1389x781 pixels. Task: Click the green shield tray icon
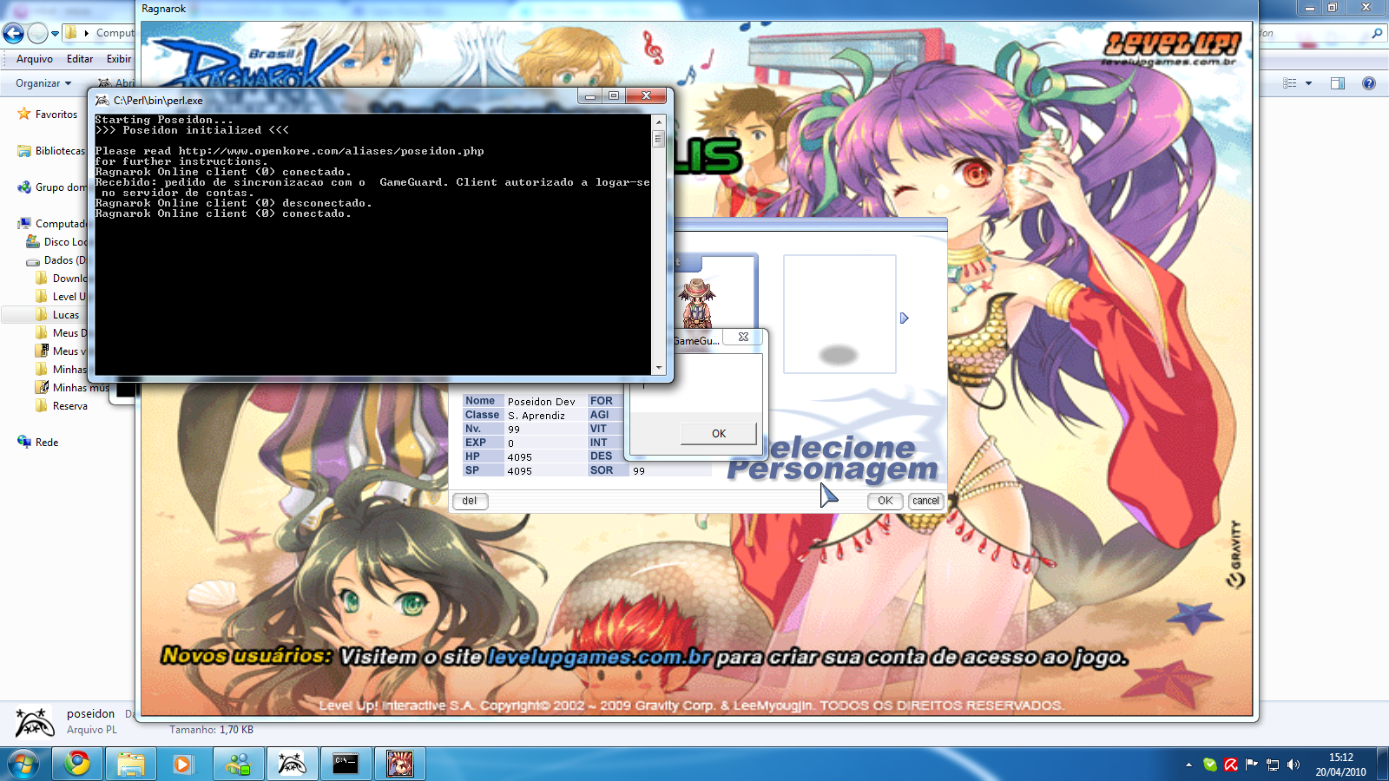(1210, 765)
